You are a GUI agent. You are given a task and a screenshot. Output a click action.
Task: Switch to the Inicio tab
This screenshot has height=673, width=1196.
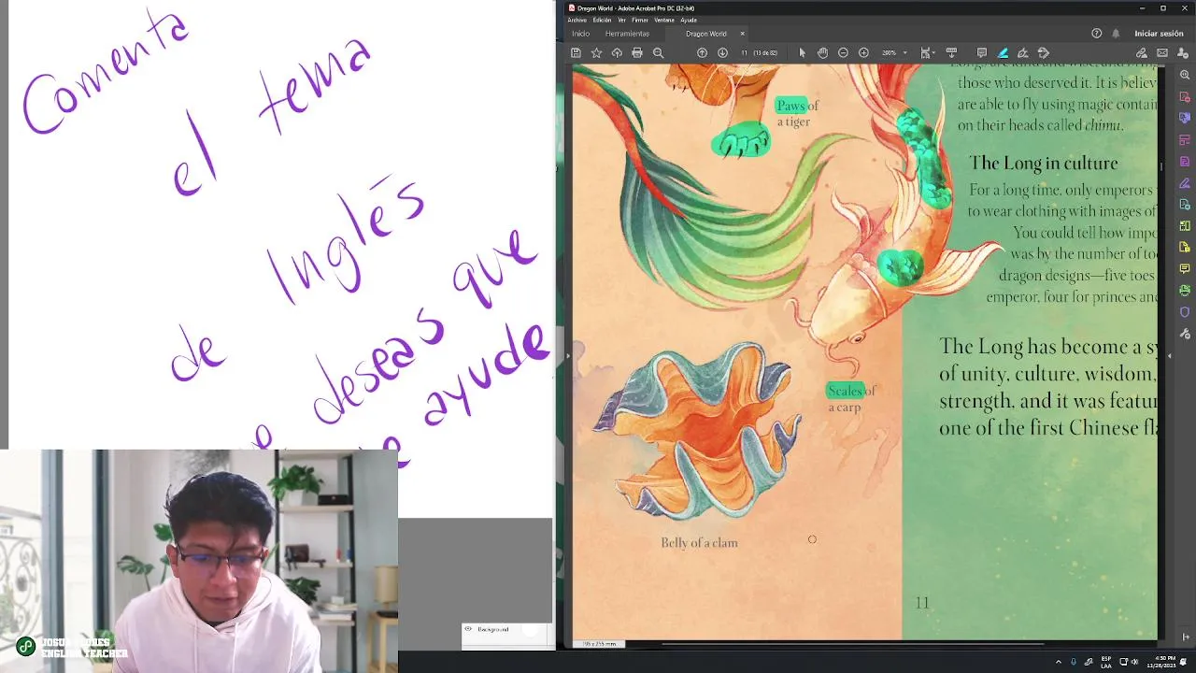[580, 34]
